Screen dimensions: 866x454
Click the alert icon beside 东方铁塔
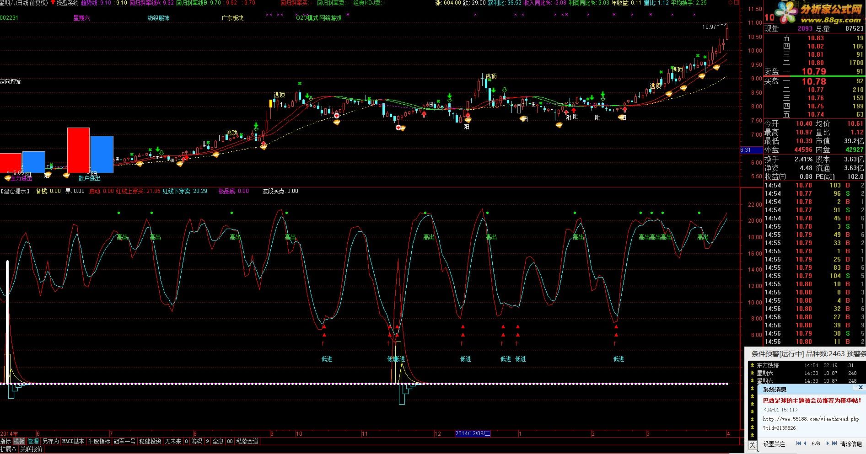(x=752, y=365)
